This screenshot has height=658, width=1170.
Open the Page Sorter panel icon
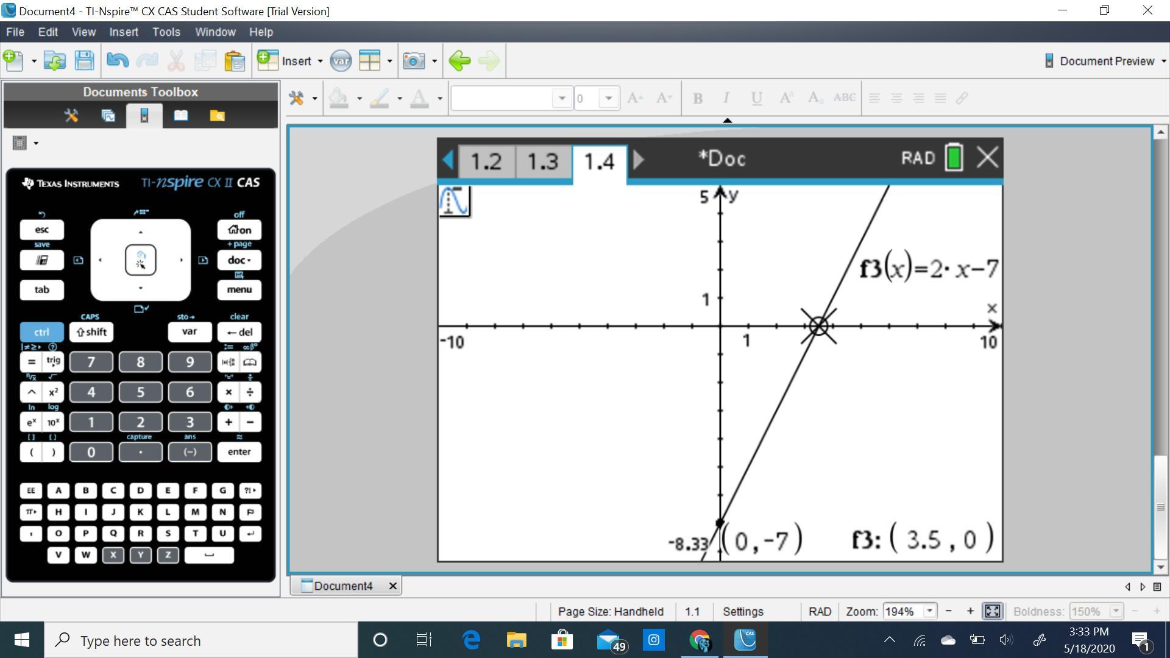[108, 116]
